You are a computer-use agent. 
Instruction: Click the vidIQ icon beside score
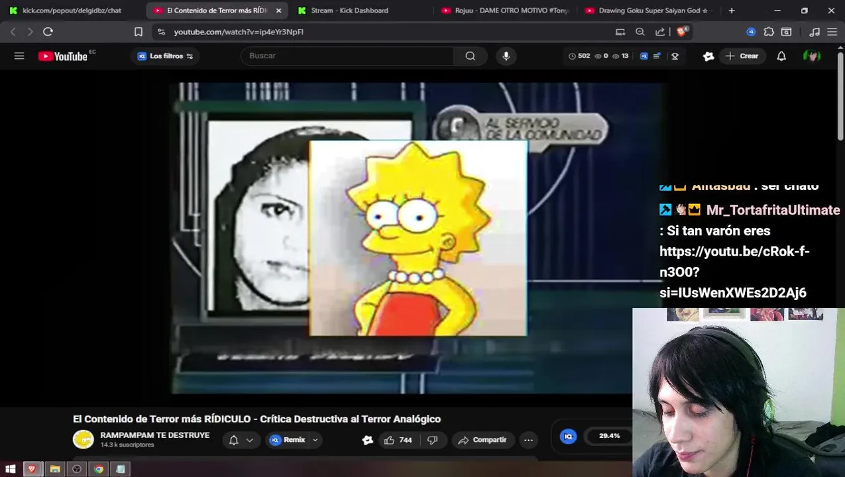pos(568,436)
